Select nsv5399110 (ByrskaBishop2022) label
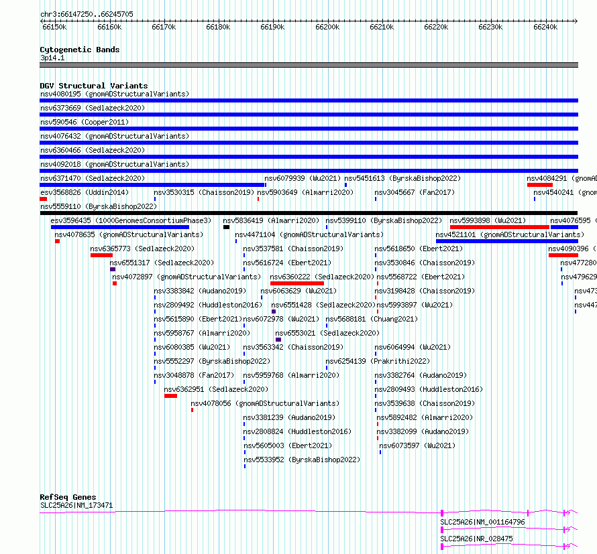Viewport: 597px width, 554px height. point(384,220)
